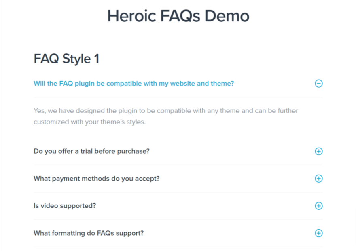Screen dimensions: 356x251
Task: Expand the 'Do you offer a trial' question
Action: (91, 151)
